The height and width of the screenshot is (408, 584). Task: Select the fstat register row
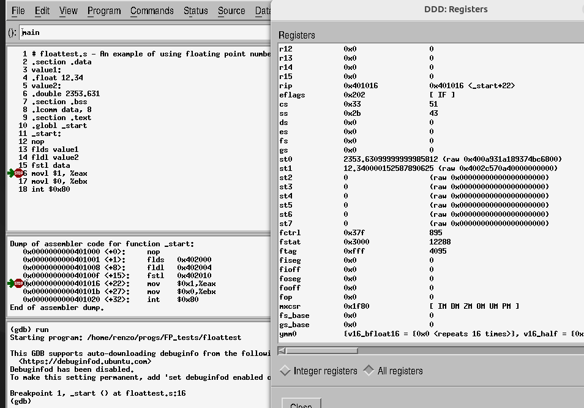click(x=431, y=242)
